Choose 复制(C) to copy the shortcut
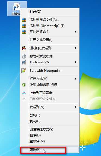 click(50, 121)
